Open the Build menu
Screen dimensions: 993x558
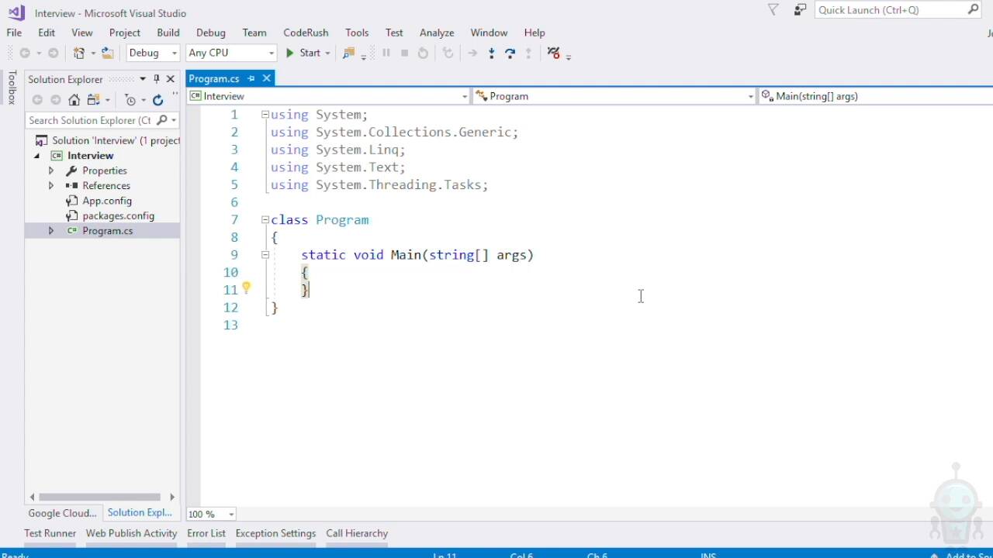point(168,33)
